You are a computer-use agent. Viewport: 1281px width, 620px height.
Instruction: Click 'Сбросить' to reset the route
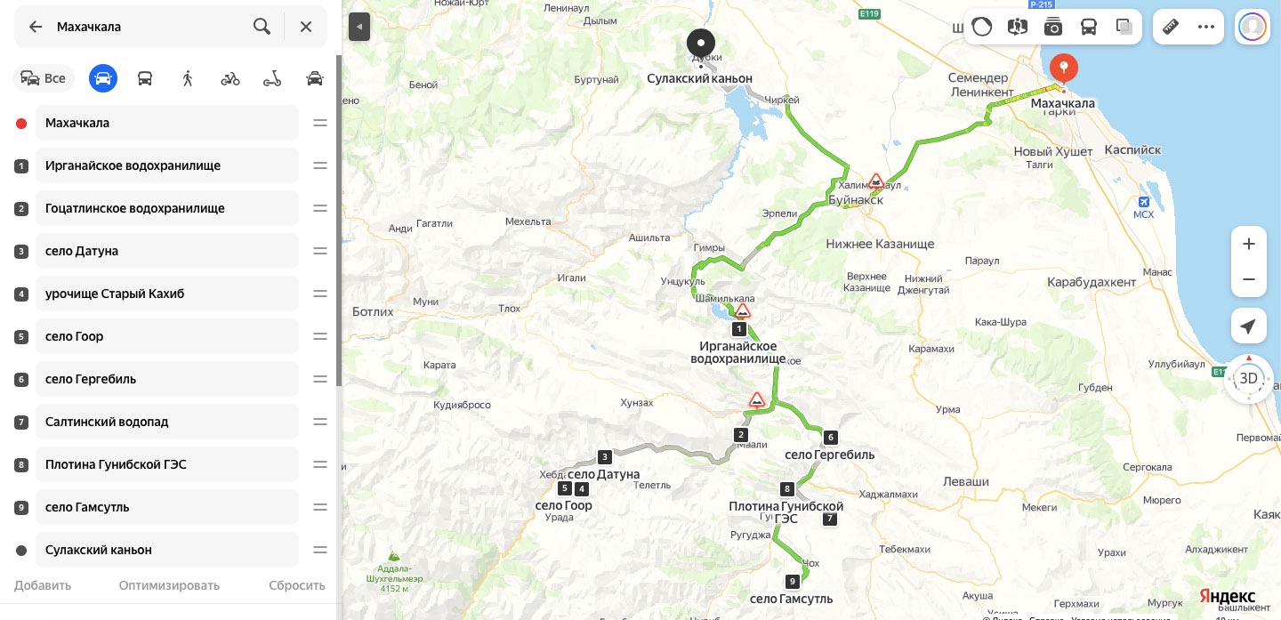click(297, 585)
